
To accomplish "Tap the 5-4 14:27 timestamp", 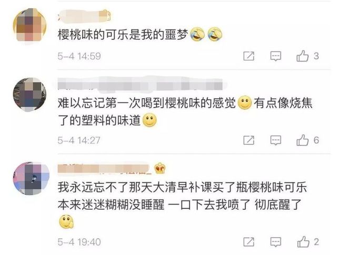I will point(79,140).
